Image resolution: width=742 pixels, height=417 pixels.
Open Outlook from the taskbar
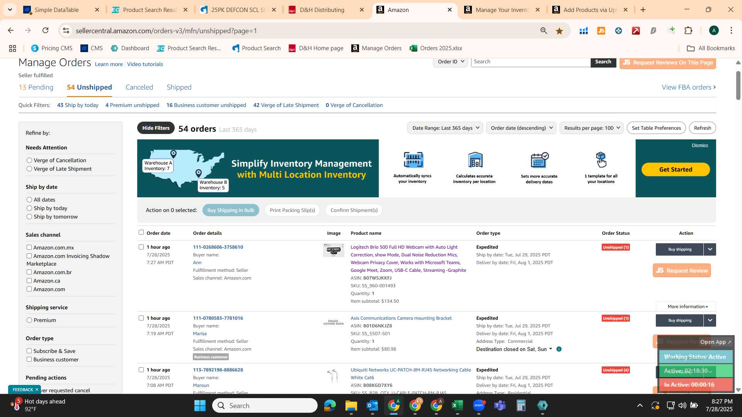point(372,405)
